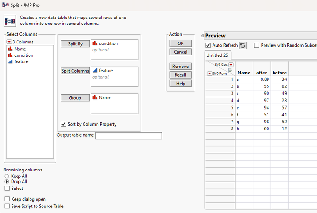
Task: Select condition in the Split By box
Action: click(108, 43)
